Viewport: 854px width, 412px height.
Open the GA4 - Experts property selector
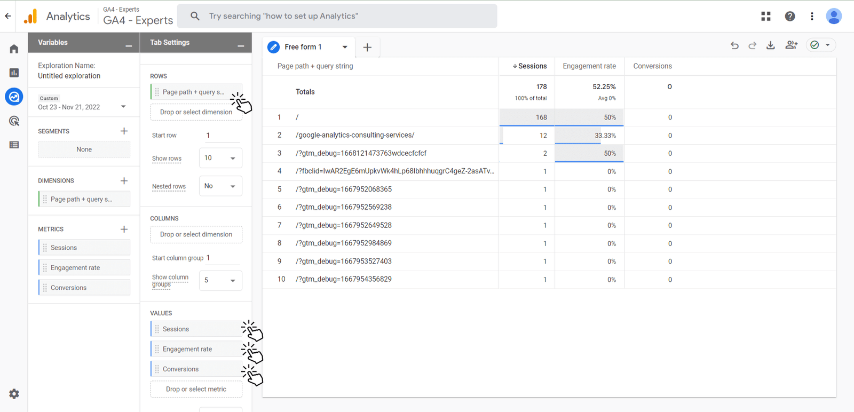(138, 16)
